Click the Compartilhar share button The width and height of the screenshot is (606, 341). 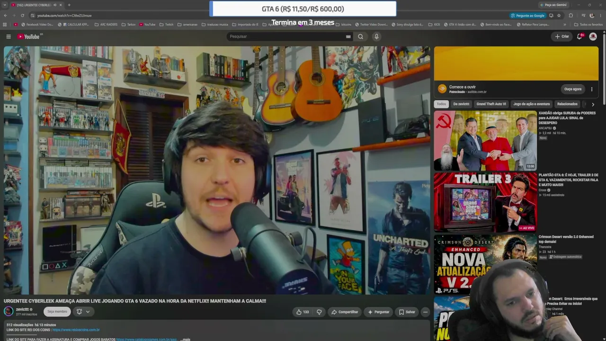coord(345,312)
